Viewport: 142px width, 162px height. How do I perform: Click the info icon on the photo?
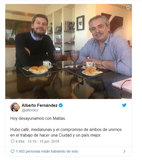tap(128, 8)
